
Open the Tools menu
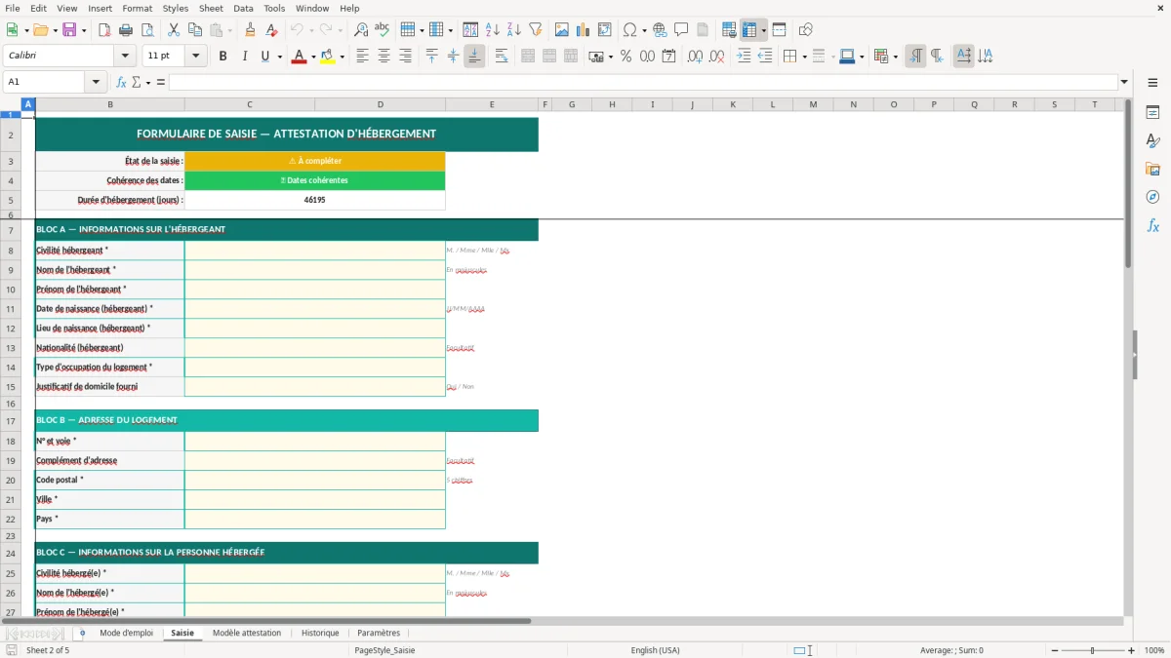[274, 8]
